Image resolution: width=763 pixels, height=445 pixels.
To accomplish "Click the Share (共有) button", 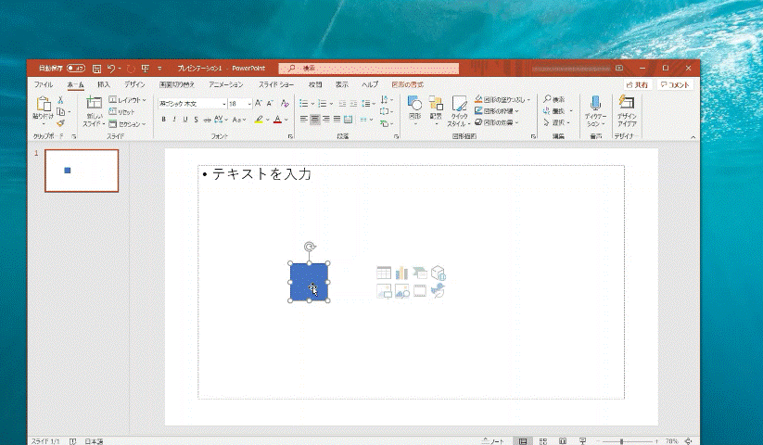I will click(635, 84).
